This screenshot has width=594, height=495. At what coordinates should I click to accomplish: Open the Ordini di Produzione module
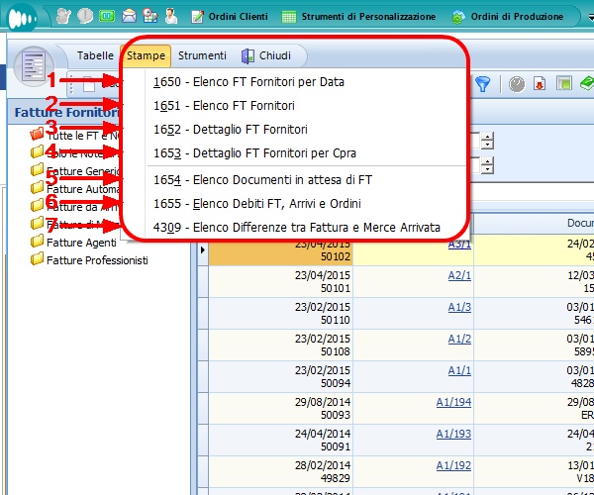click(x=506, y=17)
